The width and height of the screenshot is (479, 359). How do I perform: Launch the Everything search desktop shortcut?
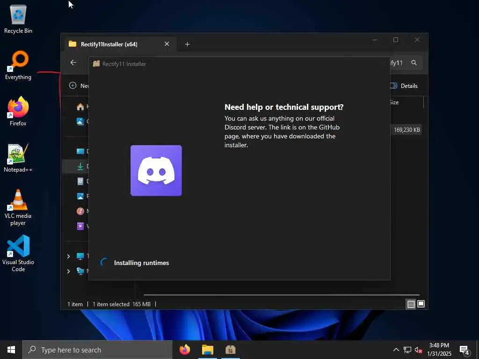18,65
